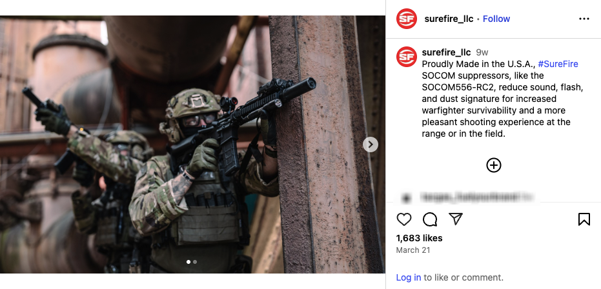The image size is (601, 289).
Task: Open more options three-dot menu
Action: (x=584, y=19)
